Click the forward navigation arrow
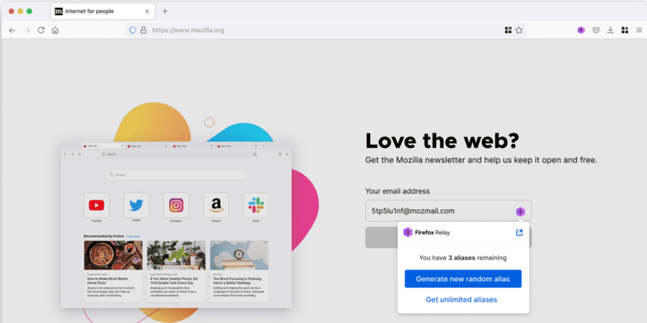The height and width of the screenshot is (323, 647). (x=27, y=30)
